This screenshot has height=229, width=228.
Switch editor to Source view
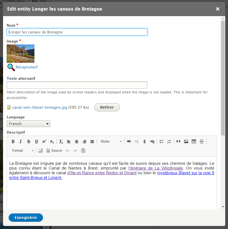tap(54, 151)
